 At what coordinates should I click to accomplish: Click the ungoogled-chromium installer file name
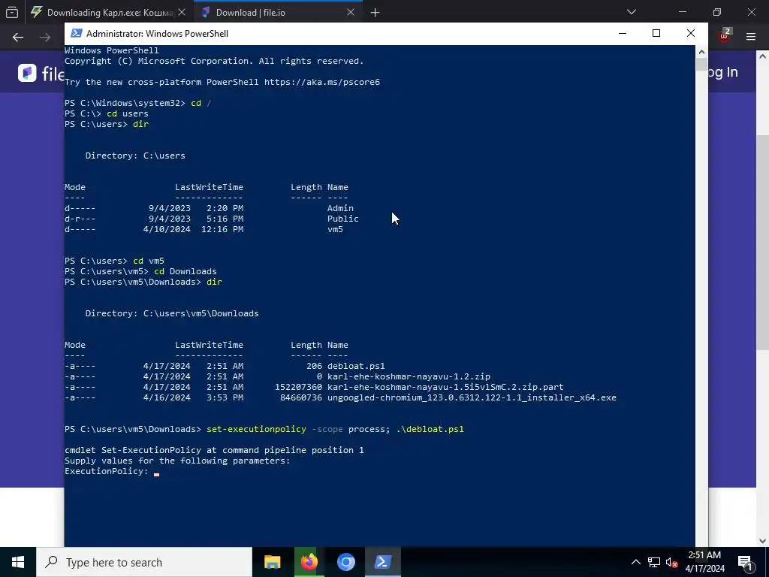pyautogui.click(x=472, y=398)
